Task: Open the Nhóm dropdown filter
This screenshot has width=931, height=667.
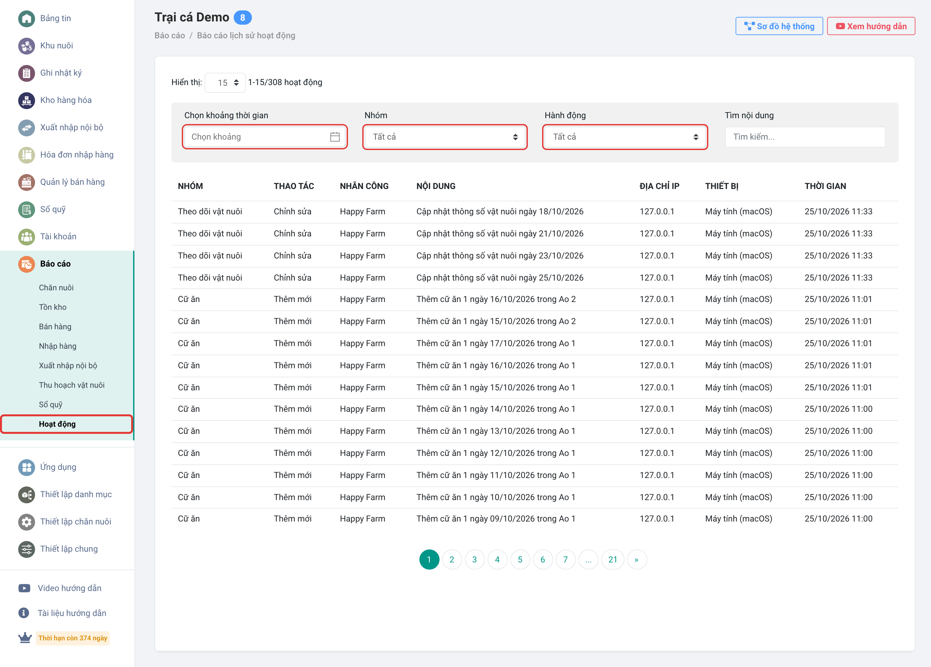Action: 445,137
